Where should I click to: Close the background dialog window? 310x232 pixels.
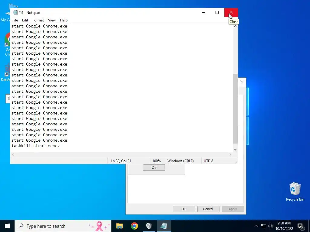242,82
